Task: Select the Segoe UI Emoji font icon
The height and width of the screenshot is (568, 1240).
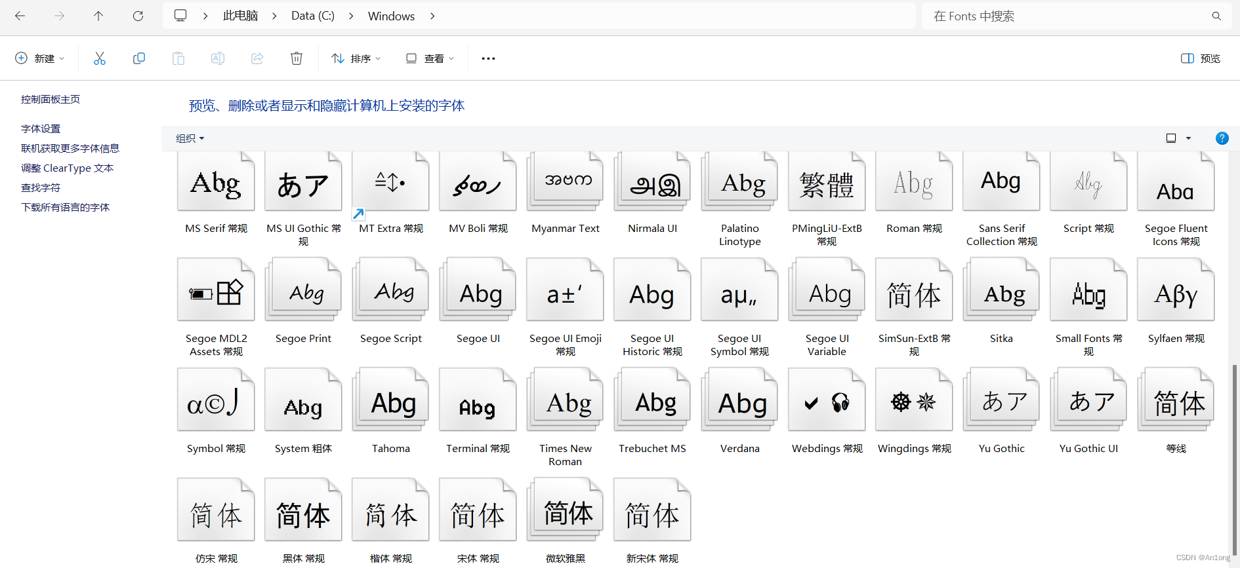Action: click(565, 290)
